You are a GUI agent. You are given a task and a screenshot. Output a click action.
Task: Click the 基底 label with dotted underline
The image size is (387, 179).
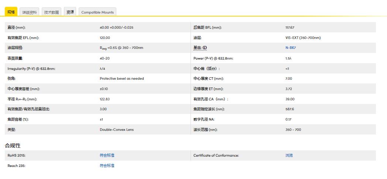tap(197, 48)
